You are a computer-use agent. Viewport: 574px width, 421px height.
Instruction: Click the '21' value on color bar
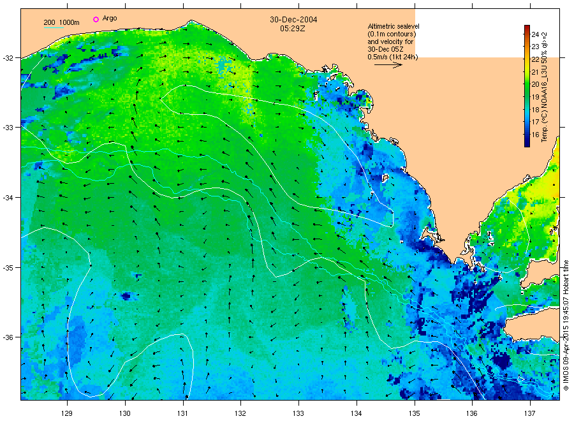pos(535,71)
